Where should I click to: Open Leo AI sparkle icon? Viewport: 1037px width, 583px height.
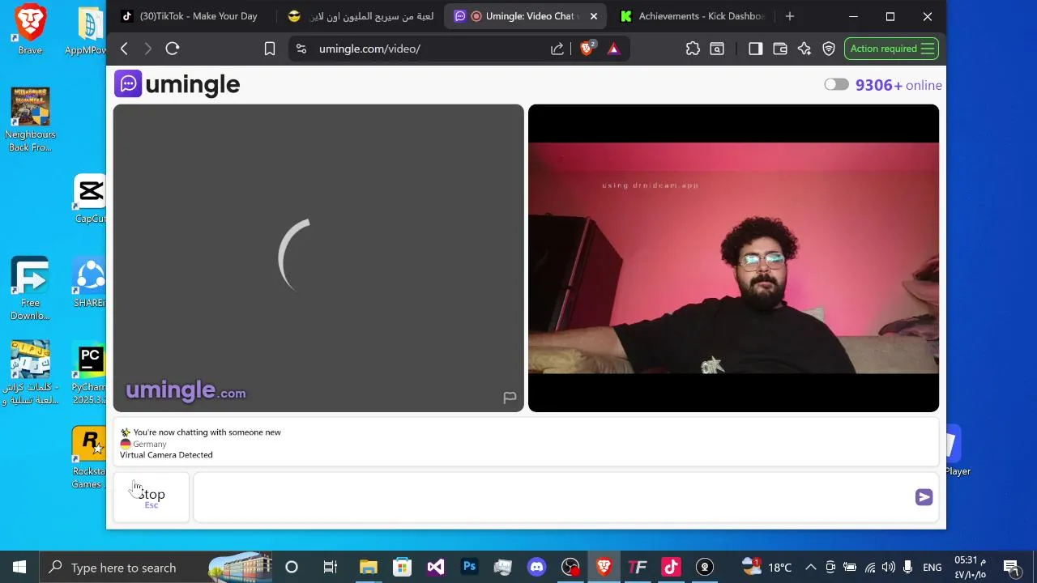point(804,49)
